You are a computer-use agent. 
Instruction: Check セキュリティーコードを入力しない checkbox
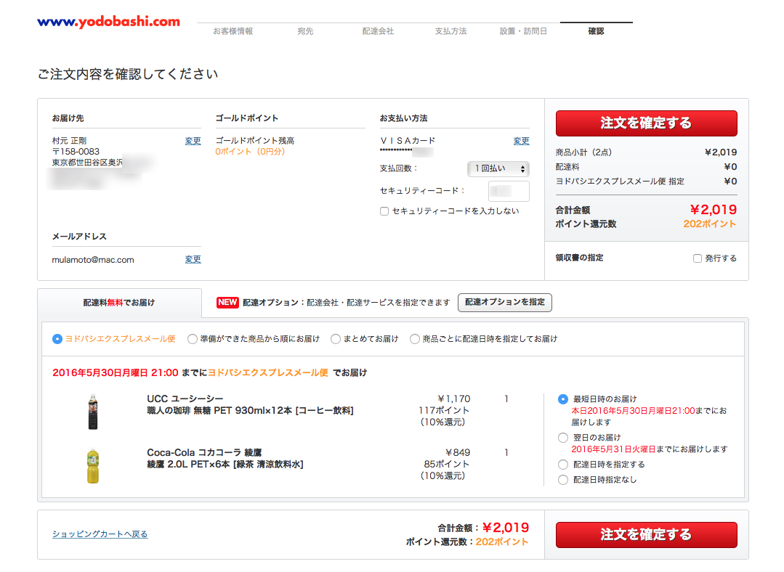point(384,211)
